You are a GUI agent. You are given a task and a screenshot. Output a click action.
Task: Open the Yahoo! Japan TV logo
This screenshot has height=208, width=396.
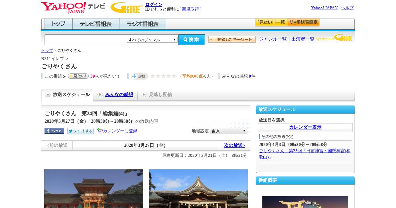[73, 8]
